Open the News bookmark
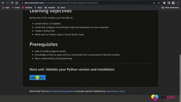 pyautogui.click(x=61, y=8)
